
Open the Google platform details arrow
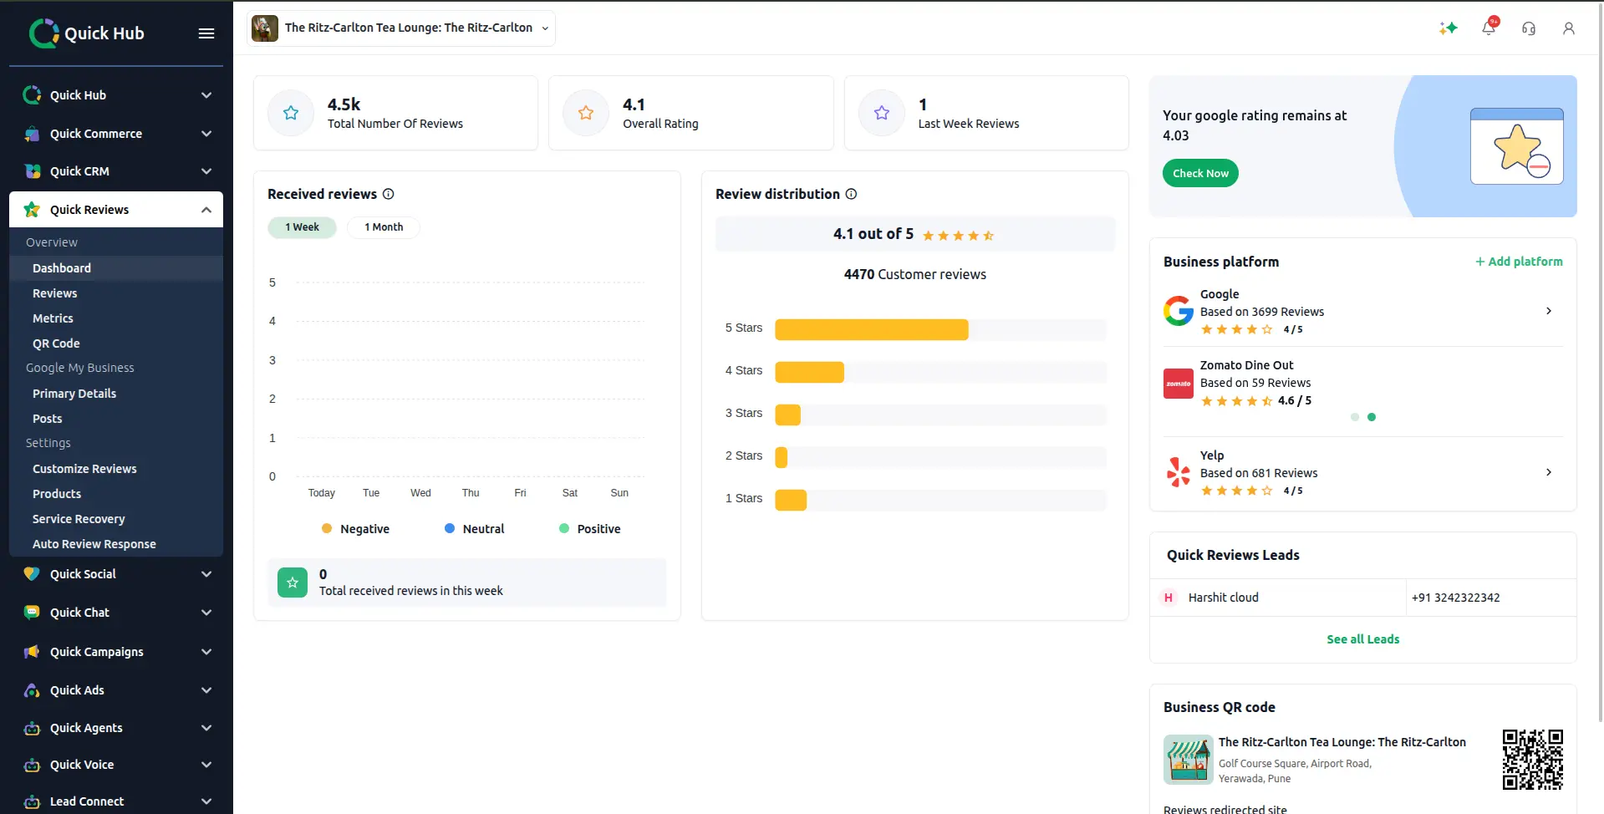pyautogui.click(x=1549, y=311)
